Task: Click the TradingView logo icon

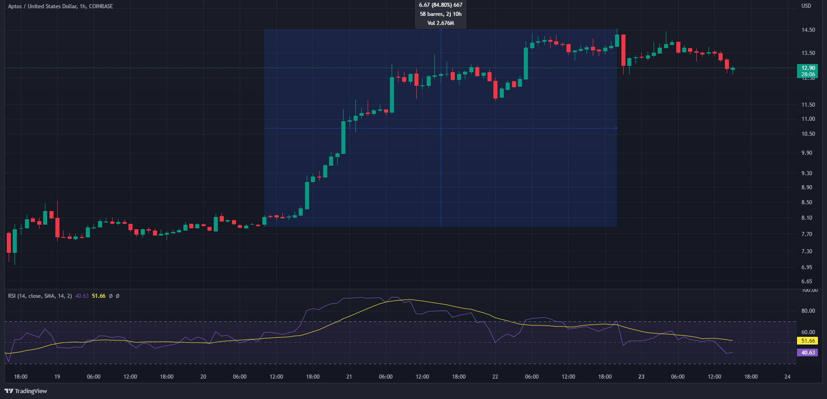Action: [x=9, y=391]
